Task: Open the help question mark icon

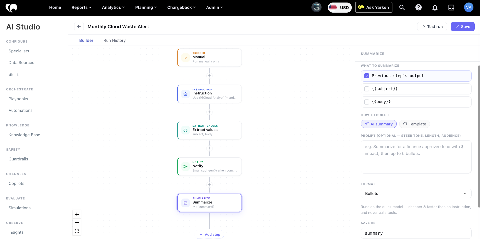Action: click(418, 8)
